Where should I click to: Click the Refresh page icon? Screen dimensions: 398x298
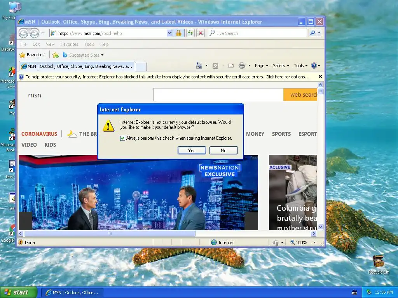click(x=190, y=33)
